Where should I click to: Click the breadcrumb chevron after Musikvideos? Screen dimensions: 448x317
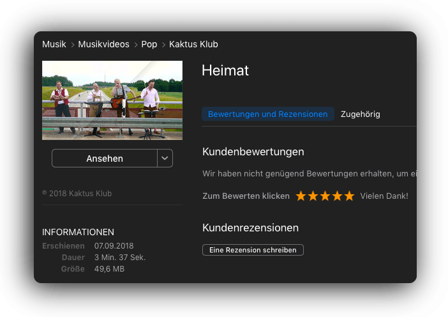pyautogui.click(x=136, y=45)
